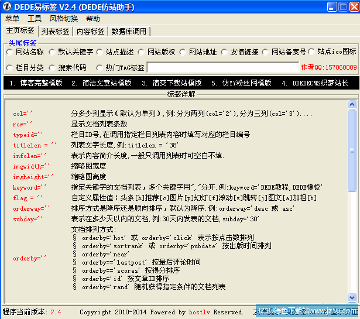Click the imgheight='' tag text

coord(33,177)
